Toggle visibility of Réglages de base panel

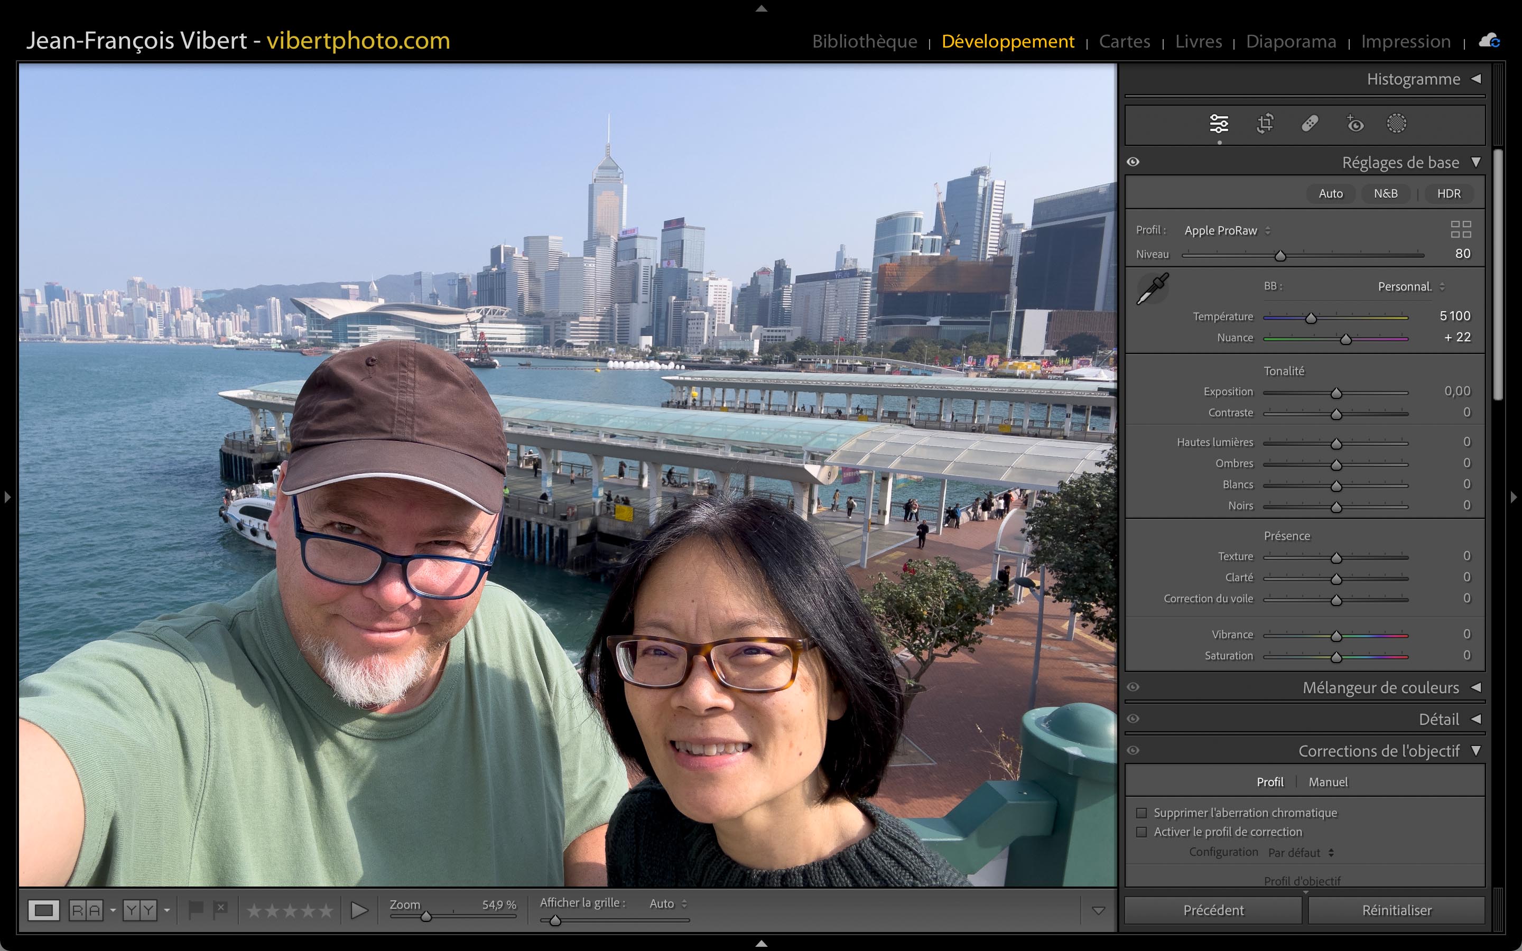point(1134,162)
